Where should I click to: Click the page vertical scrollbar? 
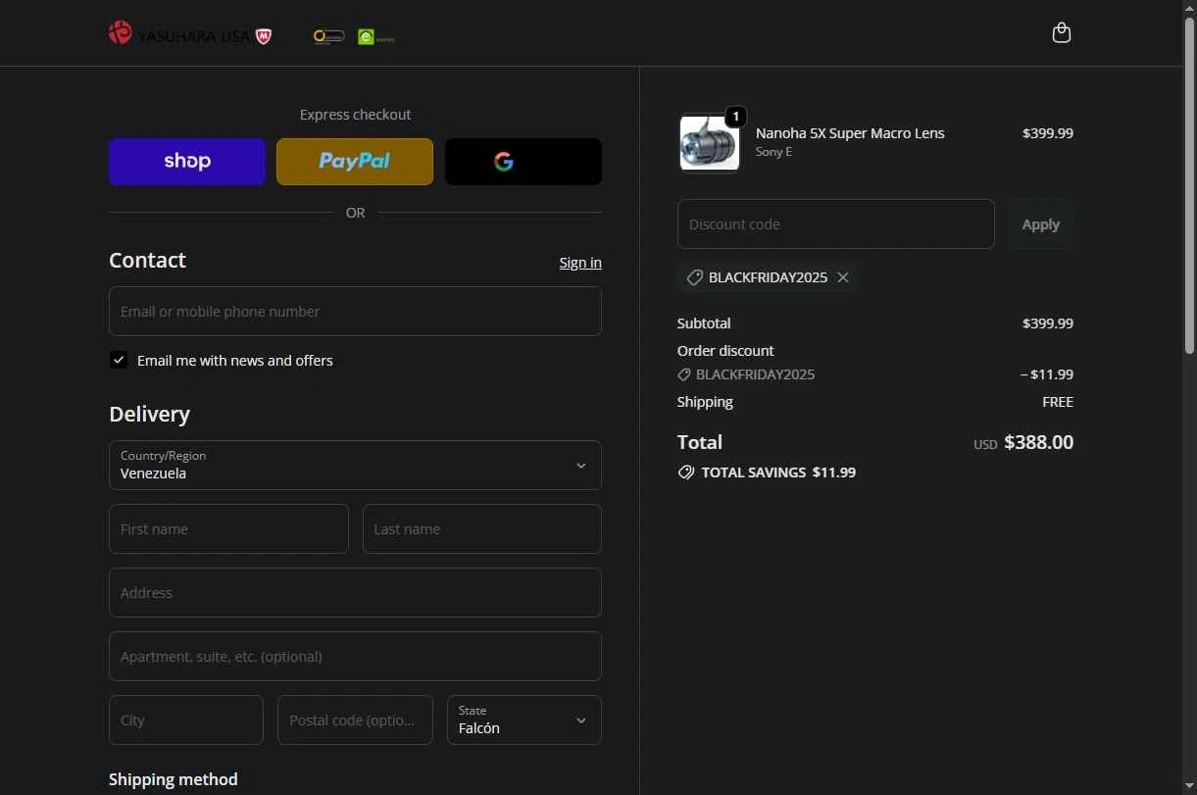[x=1190, y=186]
